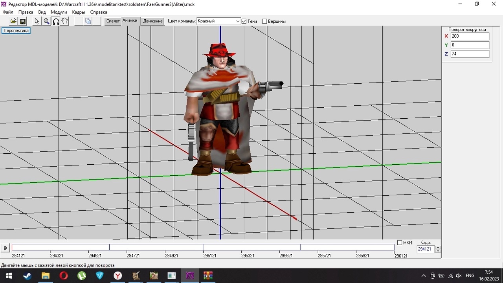Check the МКИ checkbox
The height and width of the screenshot is (283, 503).
pyautogui.click(x=400, y=243)
